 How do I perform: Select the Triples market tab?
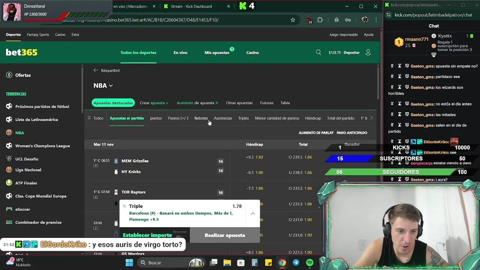click(x=243, y=118)
